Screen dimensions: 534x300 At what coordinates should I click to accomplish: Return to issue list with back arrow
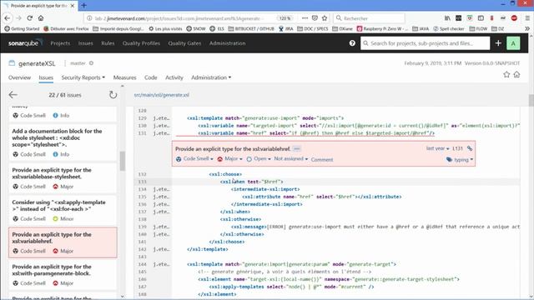point(13,95)
